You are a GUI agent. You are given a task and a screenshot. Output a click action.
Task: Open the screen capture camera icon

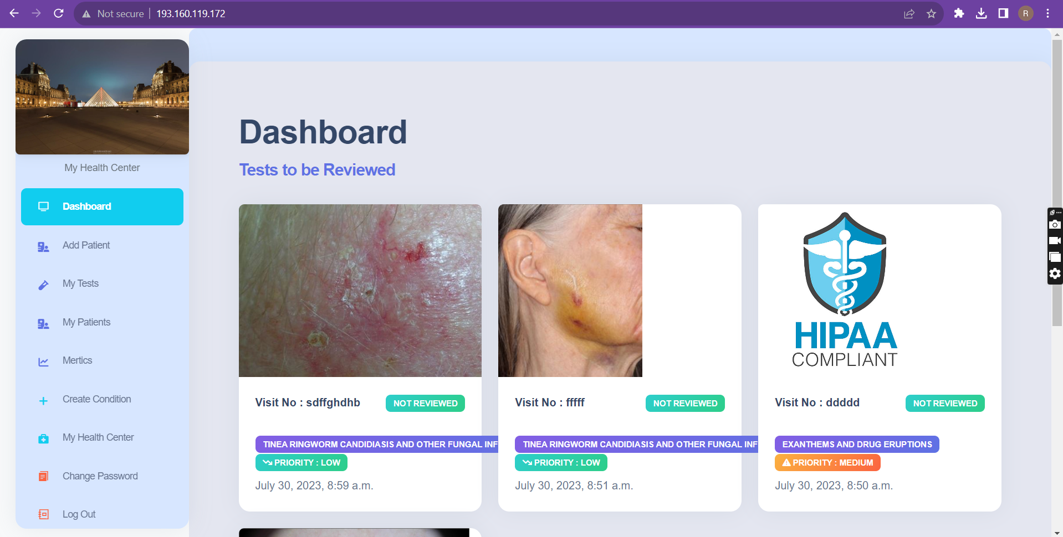click(1055, 224)
